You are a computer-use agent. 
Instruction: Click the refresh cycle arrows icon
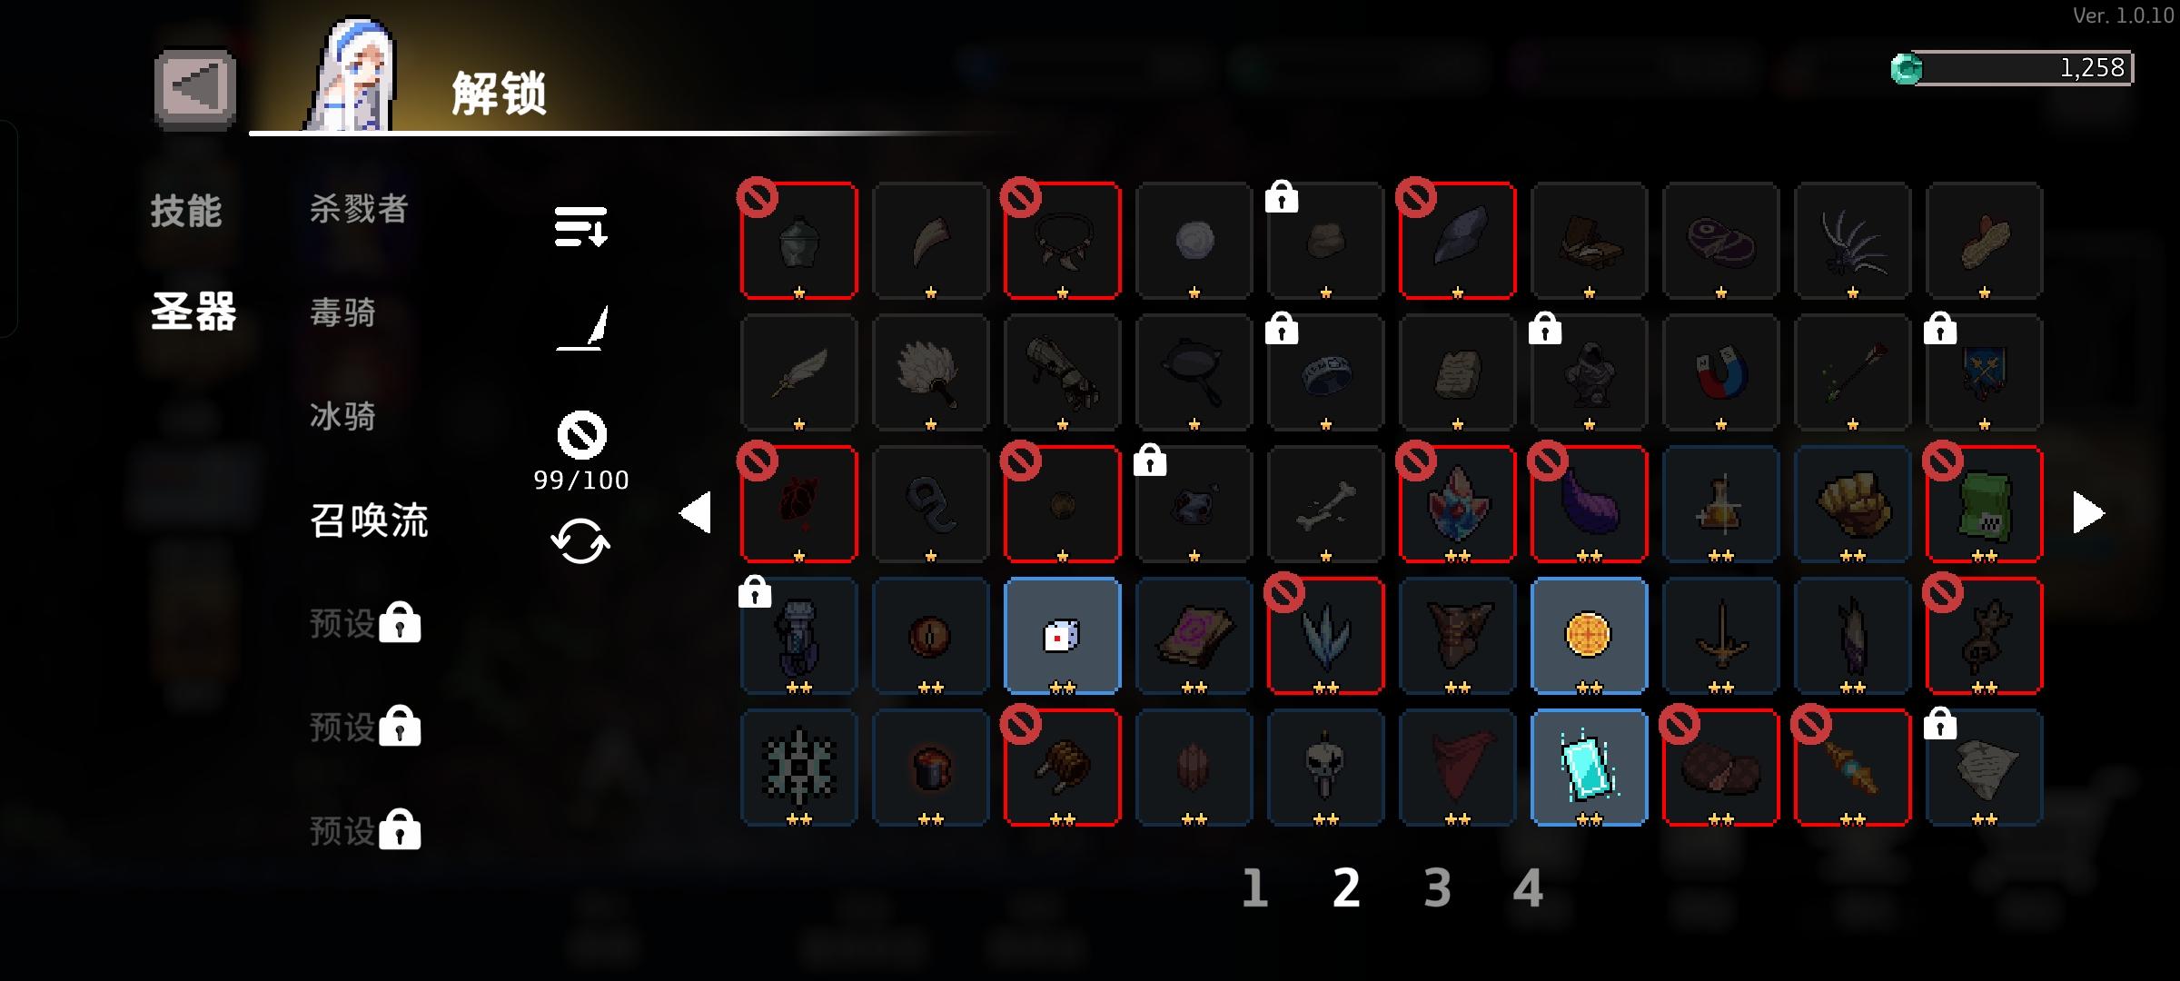580,541
